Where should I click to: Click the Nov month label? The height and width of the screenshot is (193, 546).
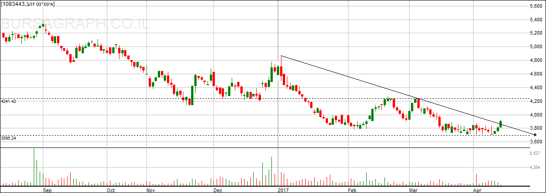pyautogui.click(x=151, y=190)
